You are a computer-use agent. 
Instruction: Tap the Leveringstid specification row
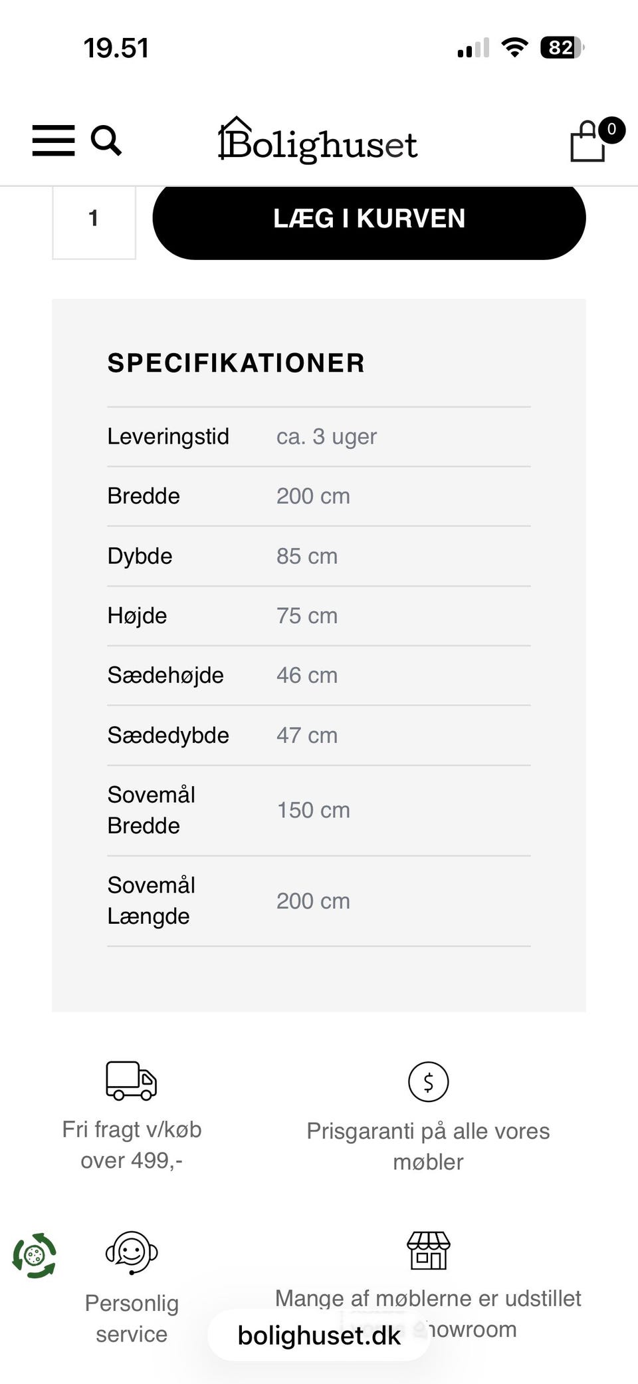tap(318, 436)
